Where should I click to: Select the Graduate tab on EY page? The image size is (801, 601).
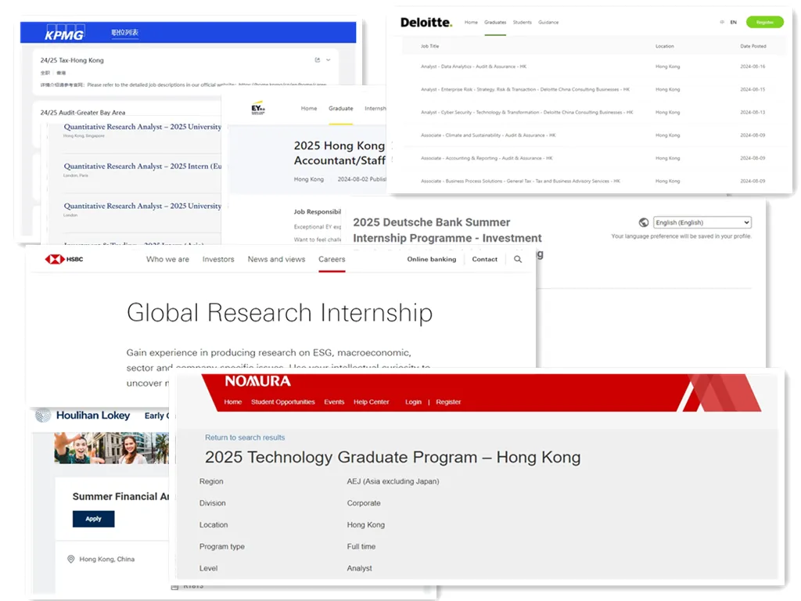pyautogui.click(x=341, y=108)
